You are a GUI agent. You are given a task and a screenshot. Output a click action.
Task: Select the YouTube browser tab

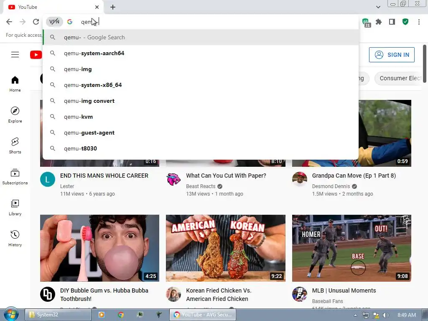(53, 7)
